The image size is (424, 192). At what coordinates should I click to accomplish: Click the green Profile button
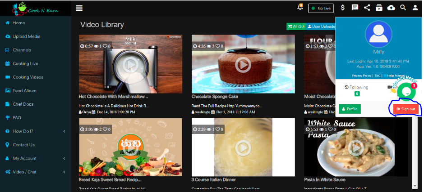point(350,109)
